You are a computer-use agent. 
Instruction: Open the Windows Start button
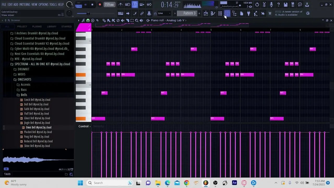[x=80, y=183]
